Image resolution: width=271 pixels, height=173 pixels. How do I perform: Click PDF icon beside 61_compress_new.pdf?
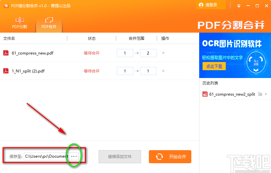[6, 53]
